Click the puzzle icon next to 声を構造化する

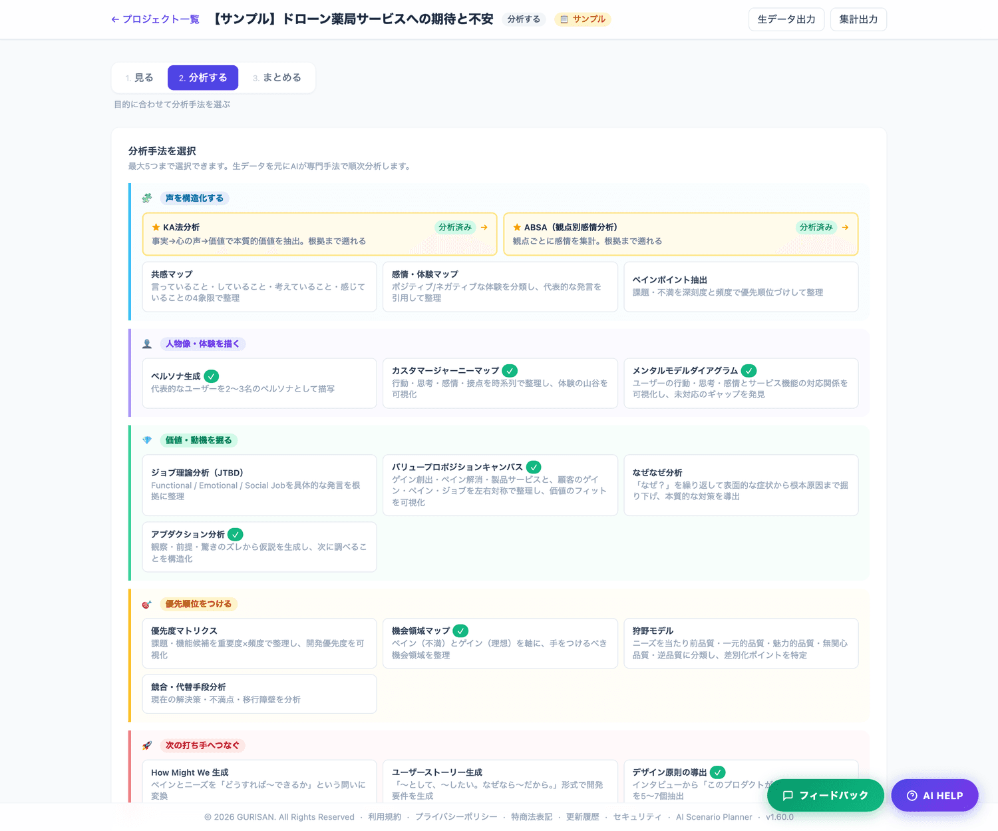(x=147, y=198)
